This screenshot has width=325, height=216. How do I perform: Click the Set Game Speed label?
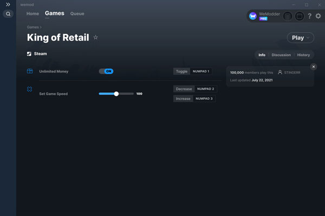54,94
